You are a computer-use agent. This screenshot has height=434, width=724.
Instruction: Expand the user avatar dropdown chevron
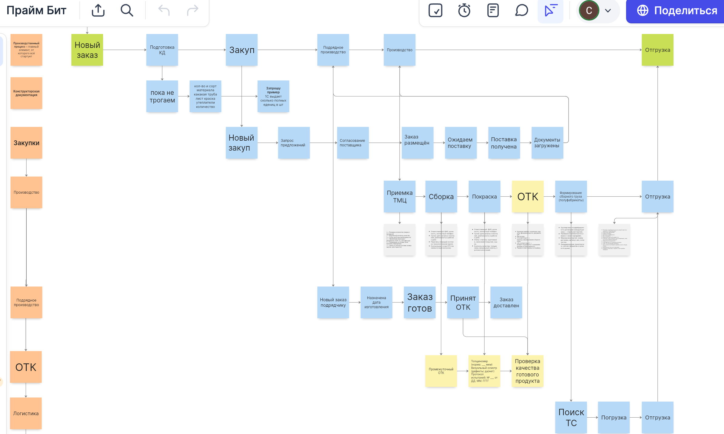608,11
